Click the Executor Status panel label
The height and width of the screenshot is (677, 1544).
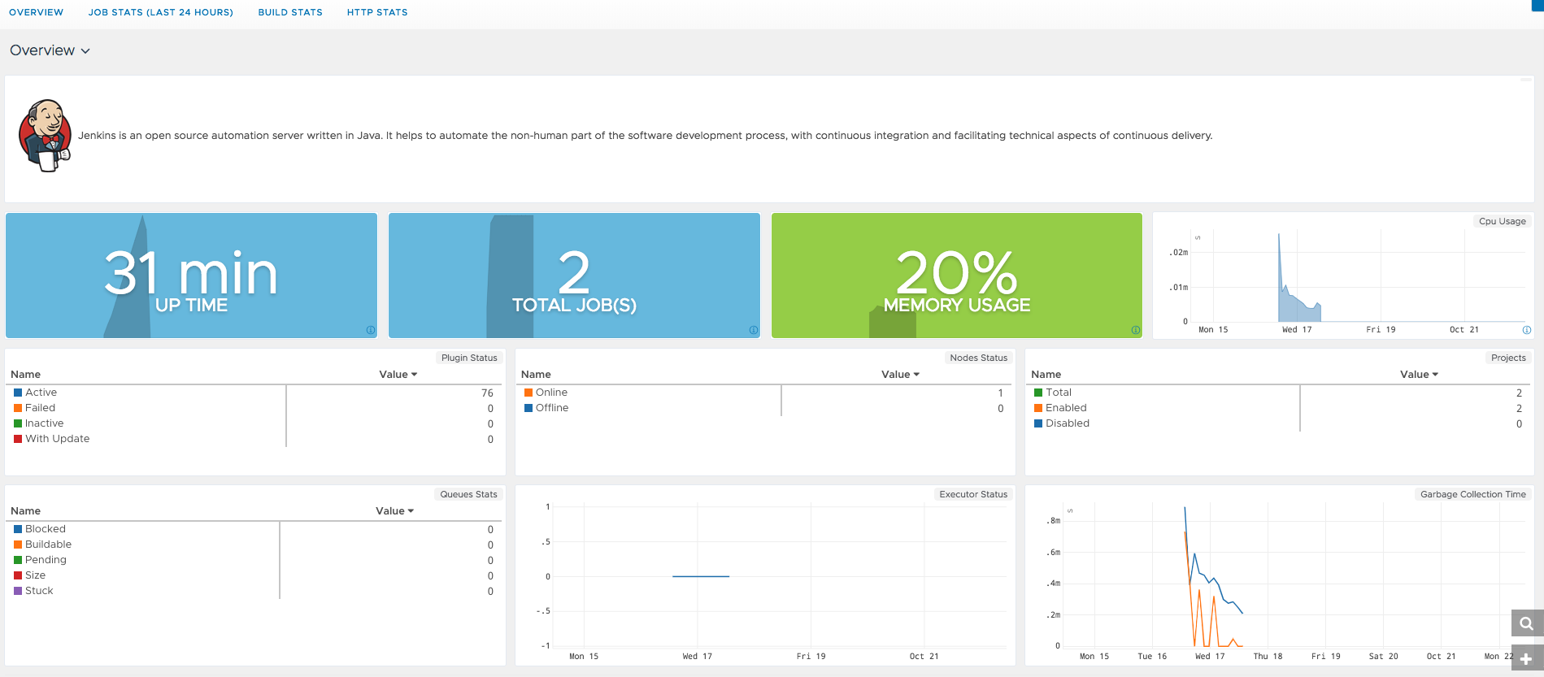click(x=973, y=494)
